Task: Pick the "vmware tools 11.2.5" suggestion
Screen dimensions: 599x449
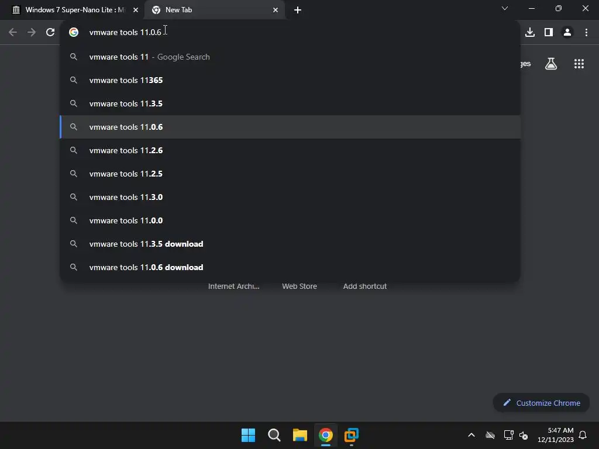Action: click(290, 174)
